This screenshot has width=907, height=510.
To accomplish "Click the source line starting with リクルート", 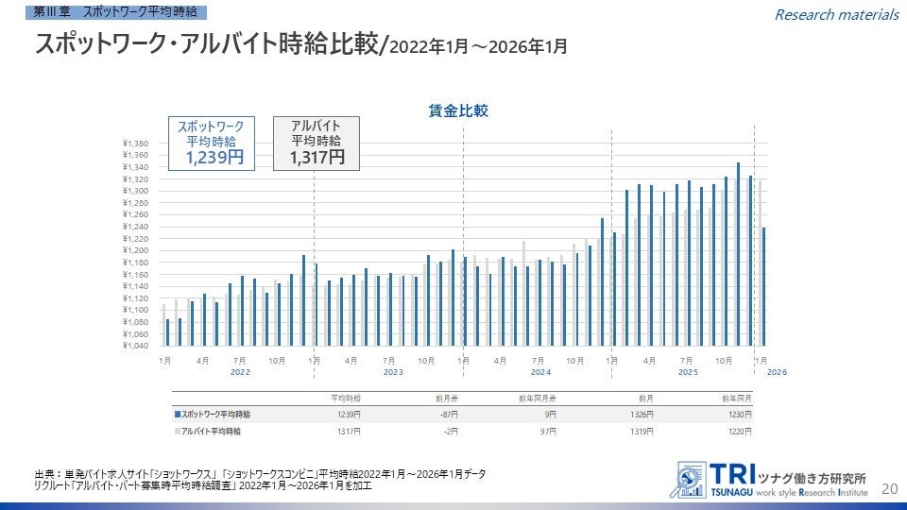I will (203, 485).
